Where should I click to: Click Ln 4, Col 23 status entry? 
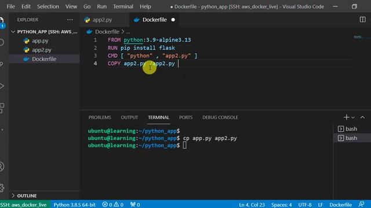click(252, 205)
